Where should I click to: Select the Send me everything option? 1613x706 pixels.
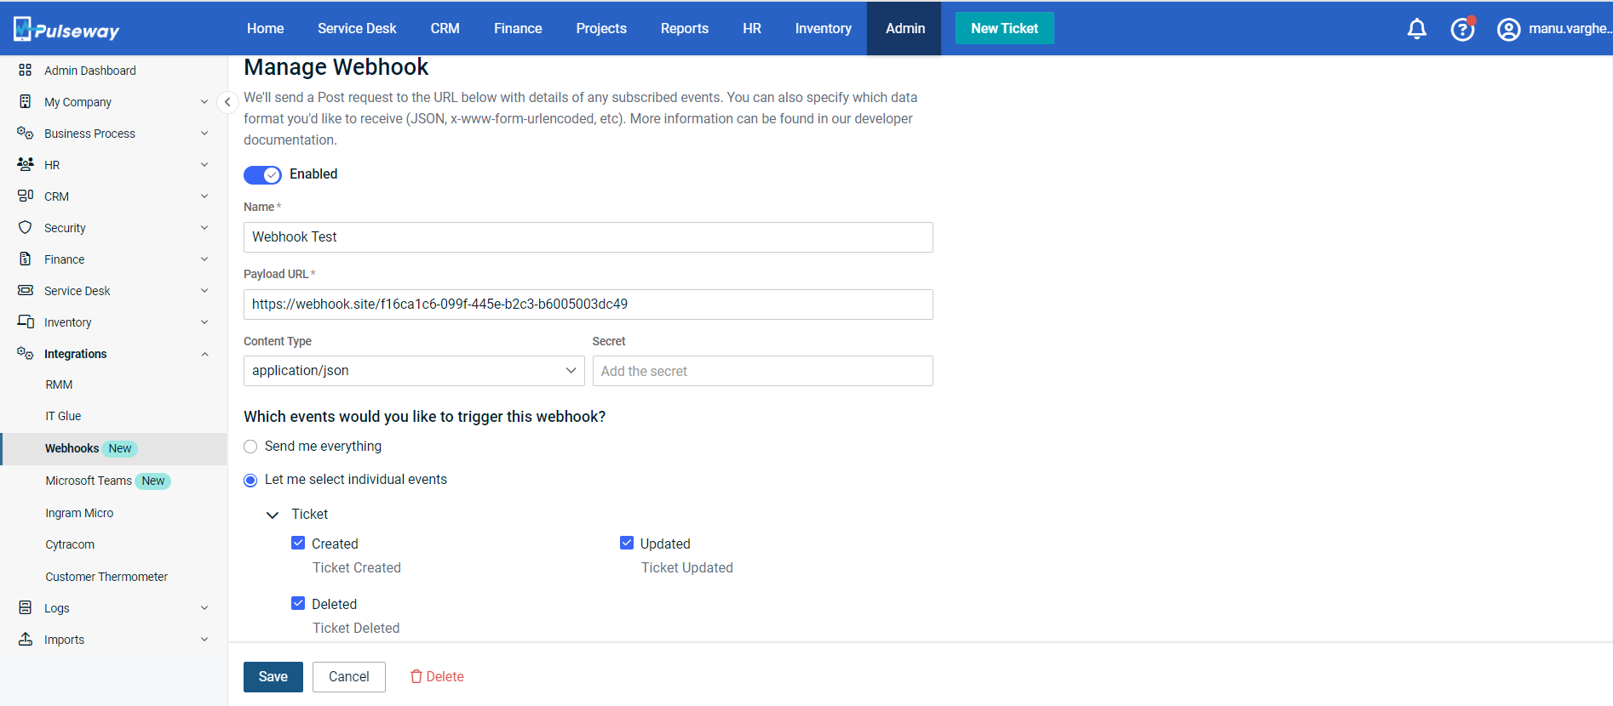[250, 447]
